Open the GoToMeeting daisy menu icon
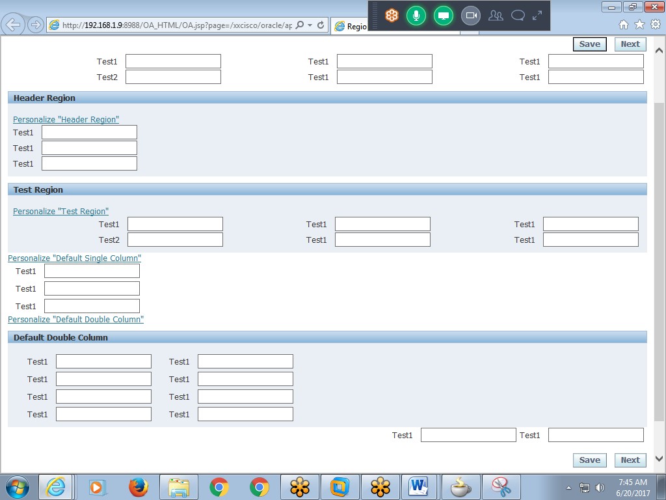666x500 pixels. (391, 16)
